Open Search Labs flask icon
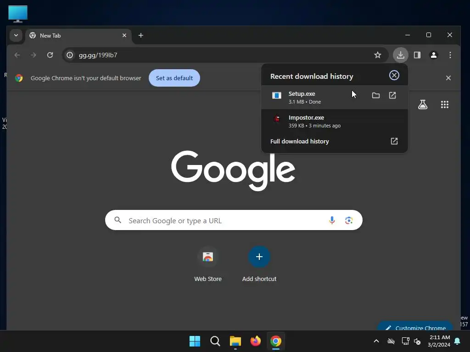 pos(423,104)
